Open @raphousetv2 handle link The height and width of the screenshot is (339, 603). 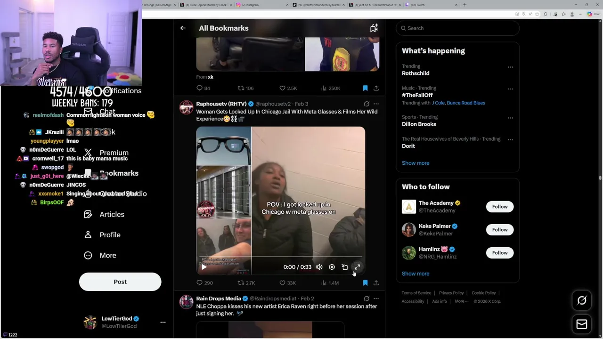point(273,104)
